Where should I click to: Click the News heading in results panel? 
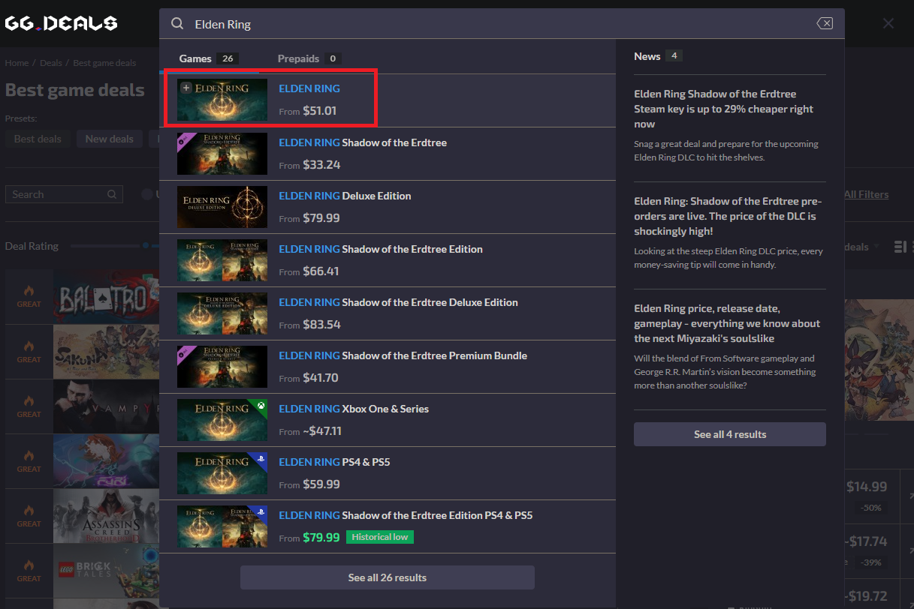point(647,56)
